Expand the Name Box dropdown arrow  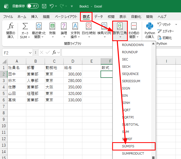tap(30, 53)
